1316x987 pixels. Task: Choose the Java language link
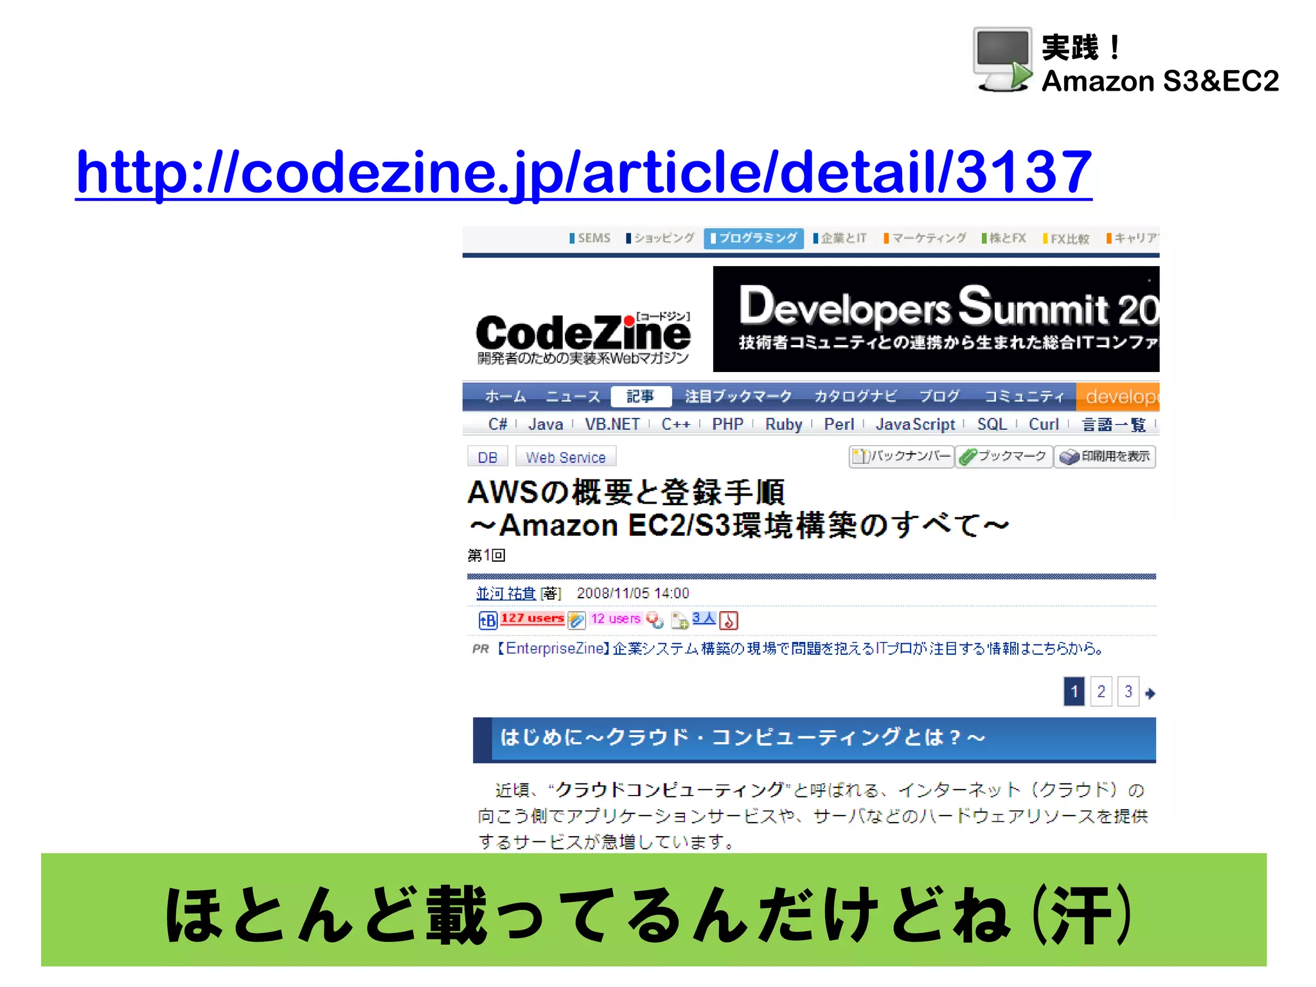[x=546, y=424]
